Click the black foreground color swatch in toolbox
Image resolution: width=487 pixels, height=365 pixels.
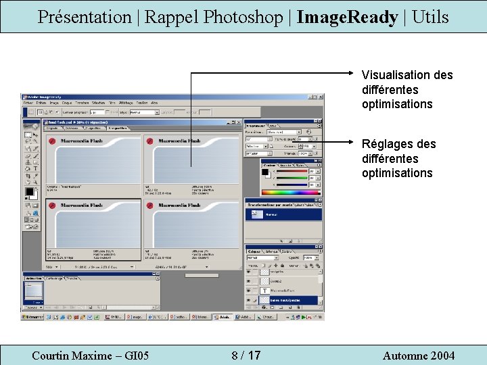(x=30, y=192)
